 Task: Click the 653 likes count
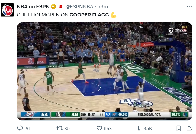tap(108, 128)
